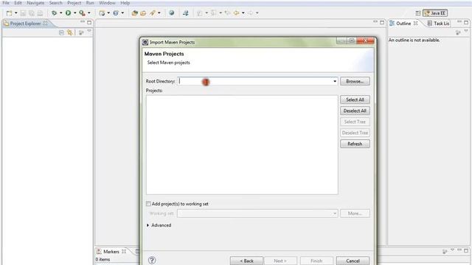Open the Project menu

tap(74, 3)
